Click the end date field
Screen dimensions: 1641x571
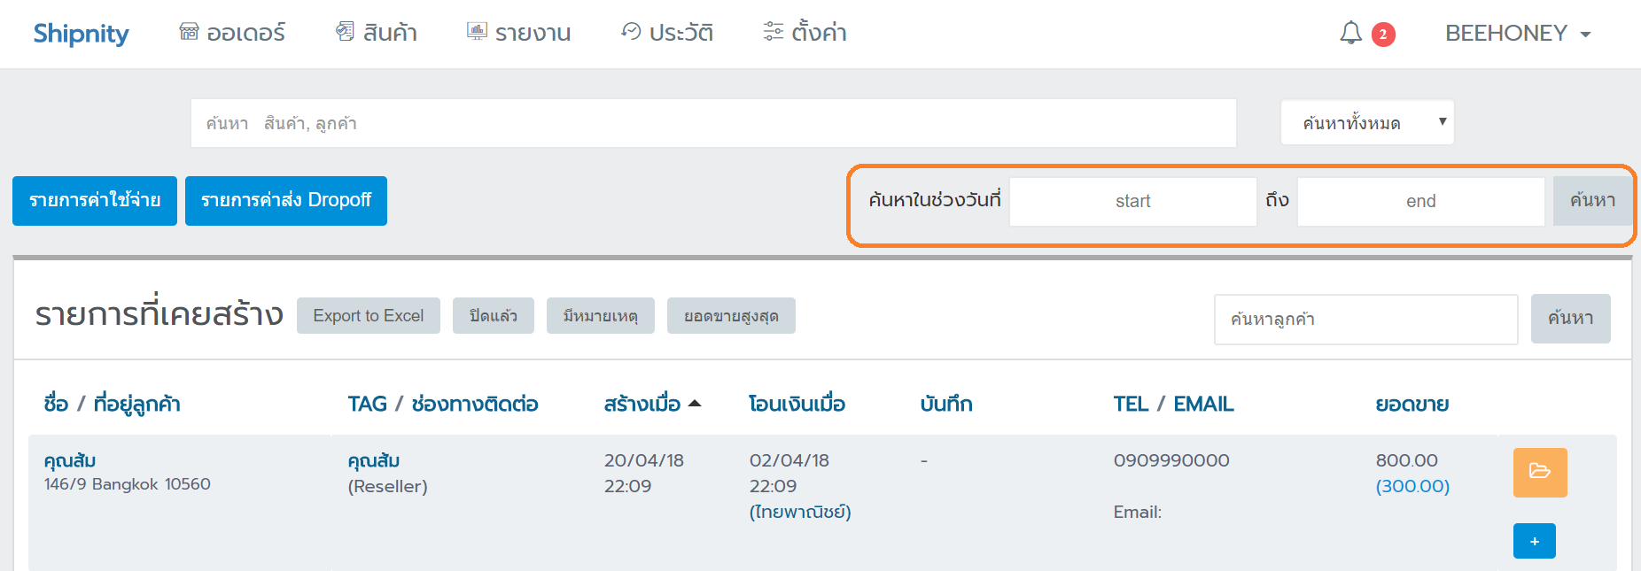click(1421, 201)
